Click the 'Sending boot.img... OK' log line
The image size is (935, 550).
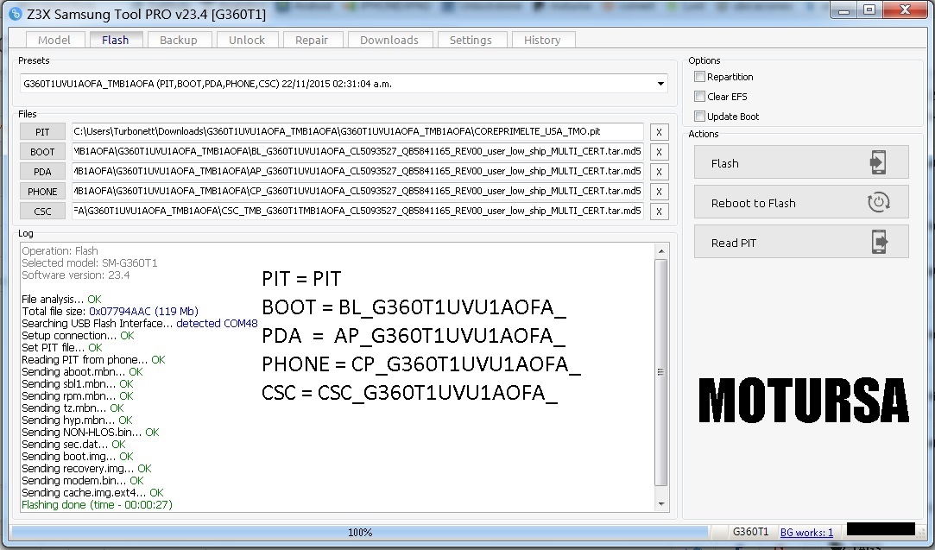(78, 457)
